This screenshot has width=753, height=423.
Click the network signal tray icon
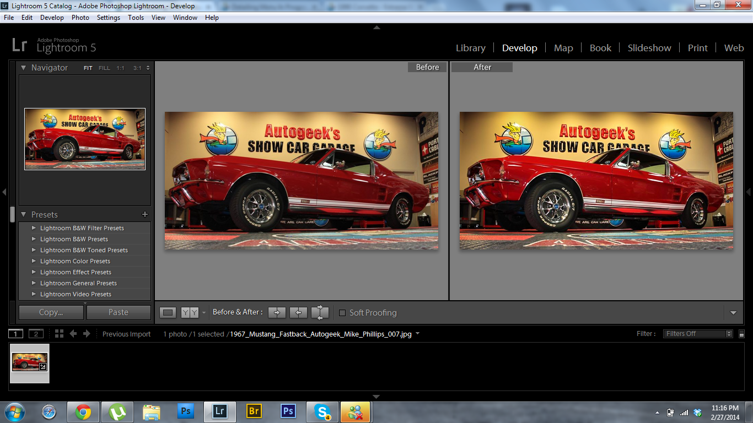684,413
